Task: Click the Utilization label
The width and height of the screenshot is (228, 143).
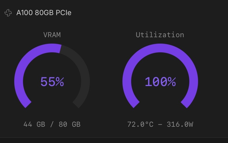Action: (x=160, y=35)
